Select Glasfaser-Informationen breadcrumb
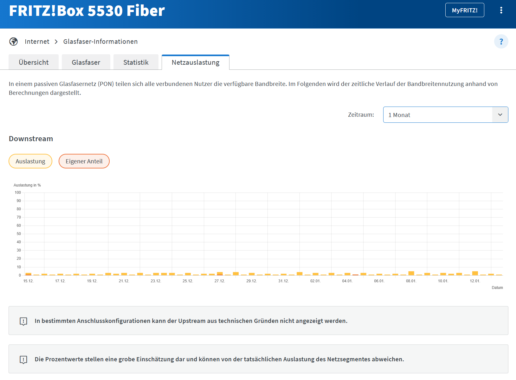Image resolution: width=516 pixels, height=380 pixels. click(x=100, y=42)
